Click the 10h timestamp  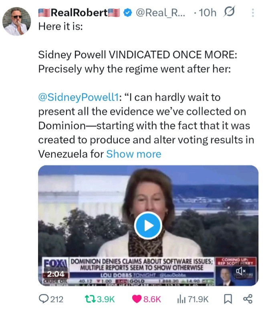[x=207, y=13]
